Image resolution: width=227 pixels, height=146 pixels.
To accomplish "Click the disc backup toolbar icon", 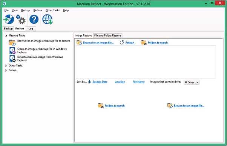I will 9,19.
